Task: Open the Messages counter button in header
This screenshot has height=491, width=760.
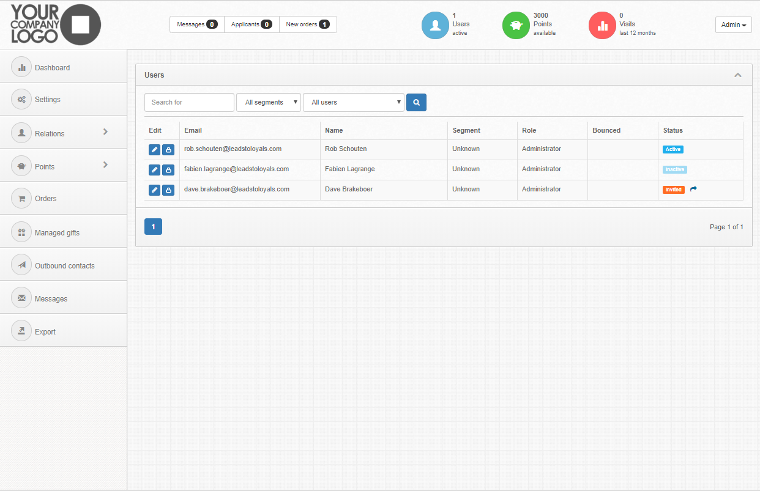Action: [x=196, y=24]
